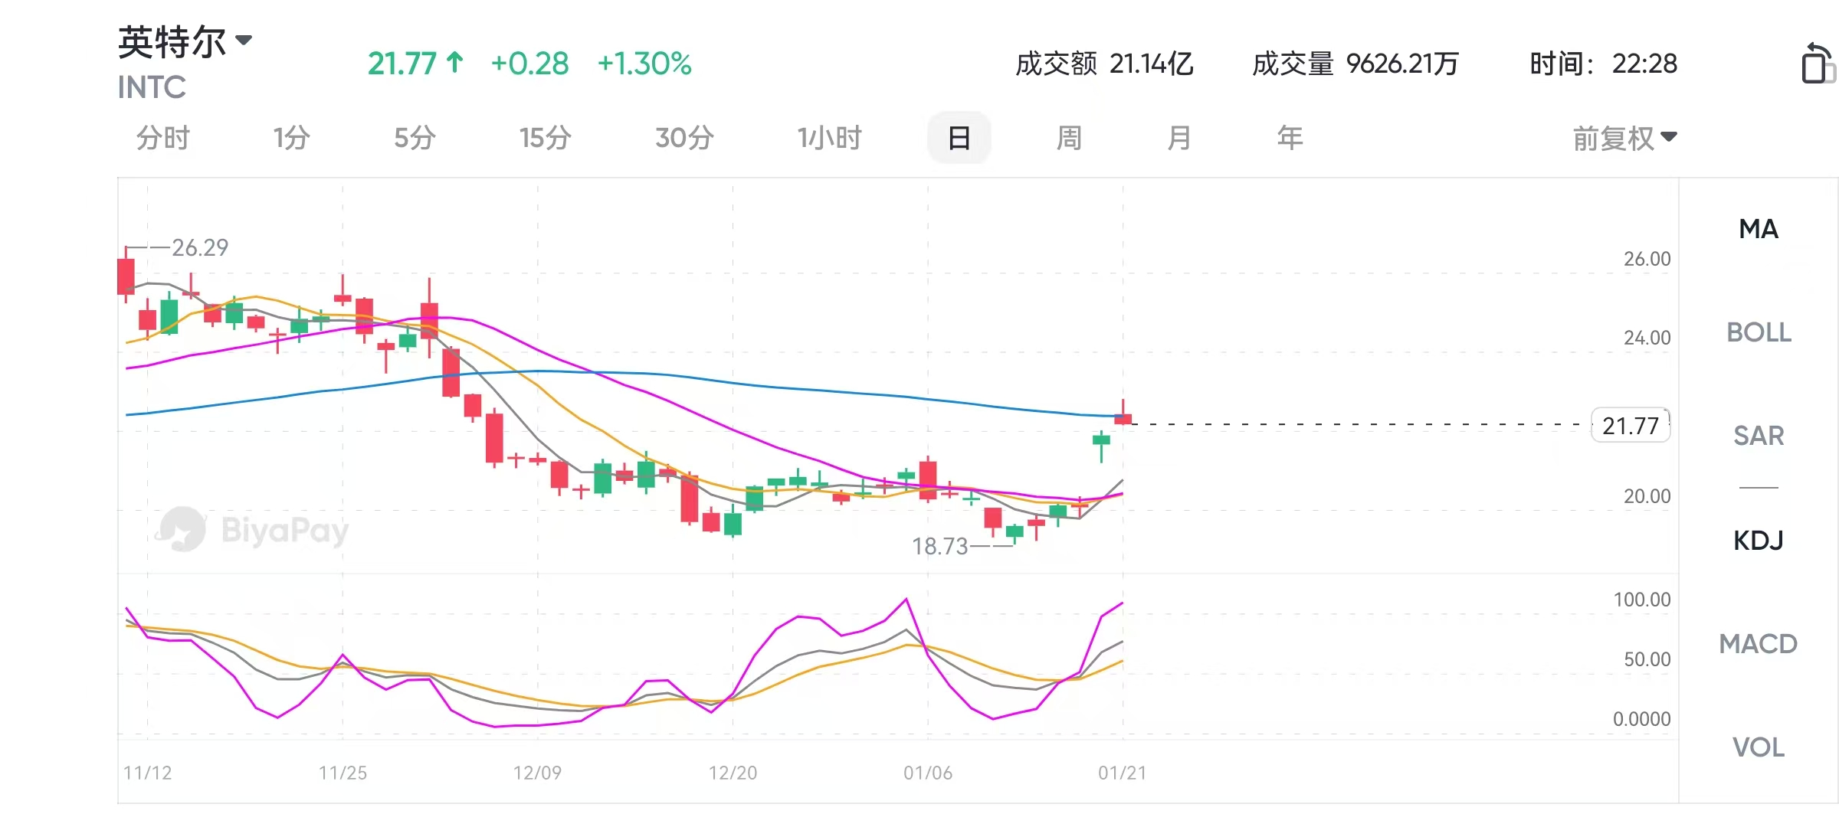
Task: Show the VOL volume indicator
Action: (x=1759, y=747)
